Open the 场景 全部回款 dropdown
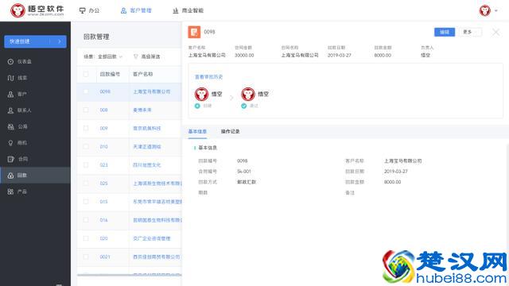509x286 pixels. [110, 56]
